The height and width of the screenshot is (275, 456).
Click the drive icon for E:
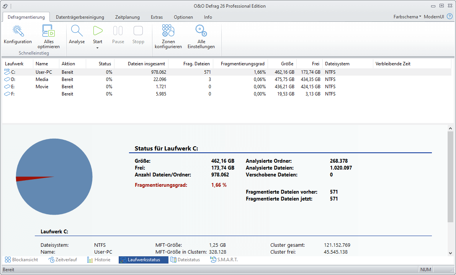[7, 86]
